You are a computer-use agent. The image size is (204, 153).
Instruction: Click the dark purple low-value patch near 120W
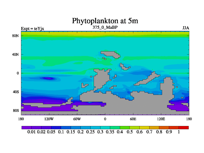point(48,78)
